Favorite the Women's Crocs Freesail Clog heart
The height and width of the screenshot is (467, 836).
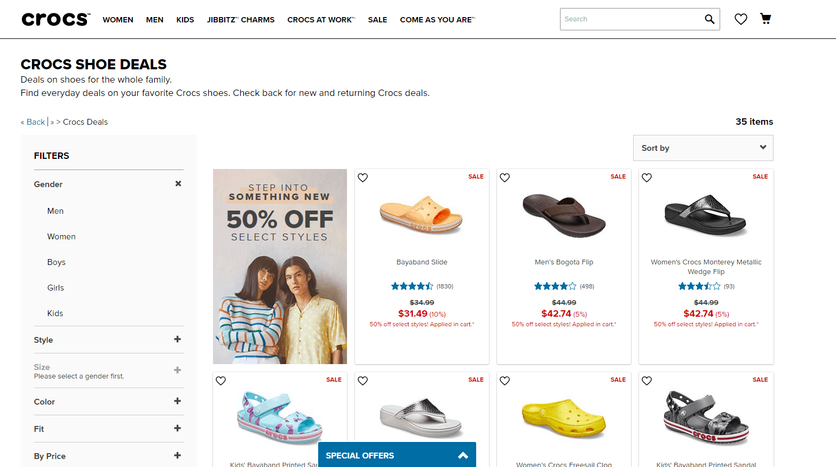pyautogui.click(x=505, y=381)
